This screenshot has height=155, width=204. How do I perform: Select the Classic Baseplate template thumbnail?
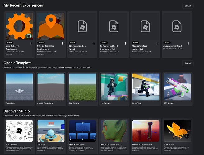coord(51,87)
